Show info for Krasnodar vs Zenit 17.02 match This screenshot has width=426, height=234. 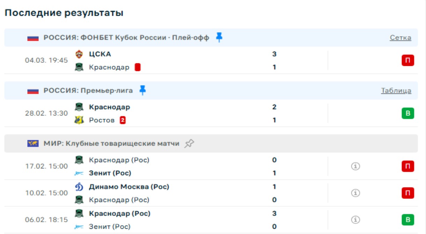(x=355, y=166)
